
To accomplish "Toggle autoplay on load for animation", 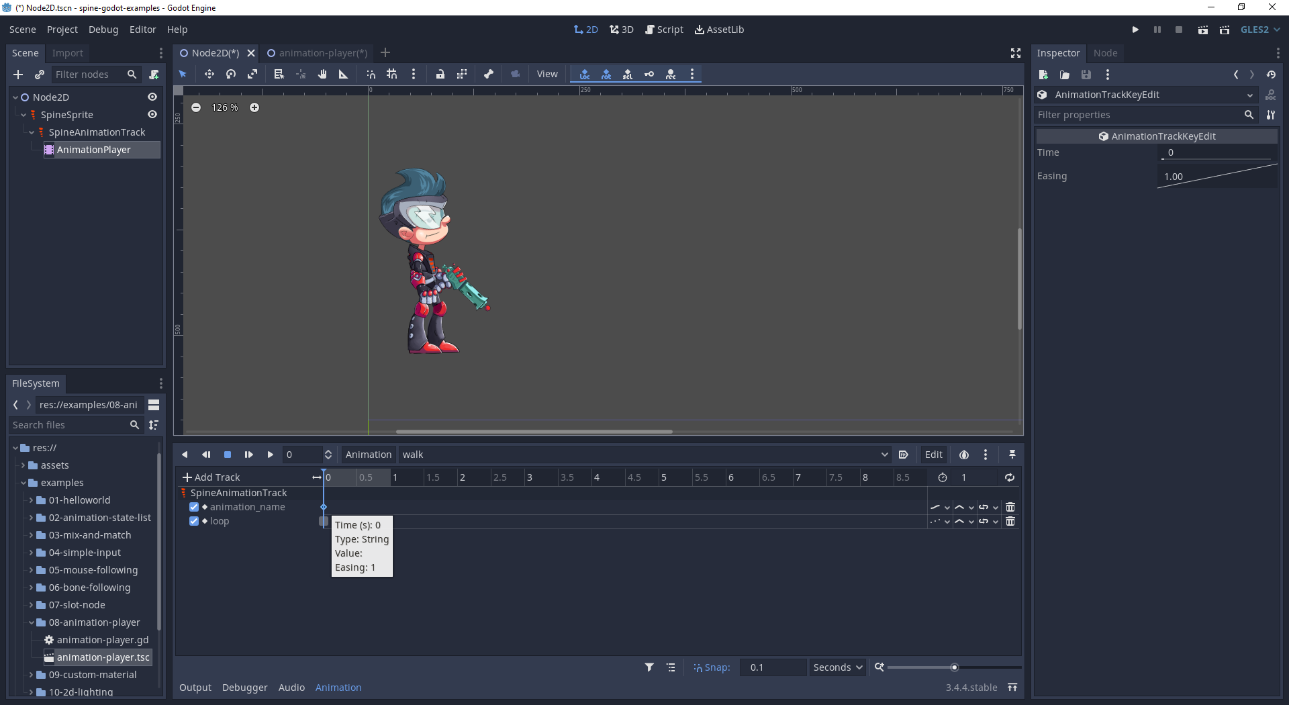I will coord(904,455).
